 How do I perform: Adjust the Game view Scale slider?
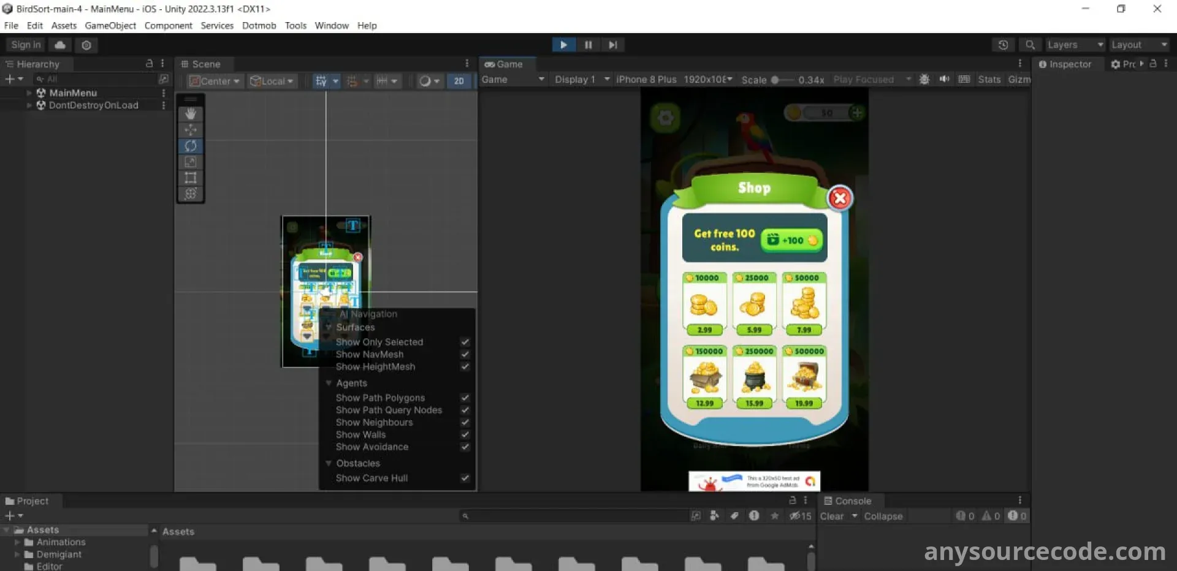[776, 80]
